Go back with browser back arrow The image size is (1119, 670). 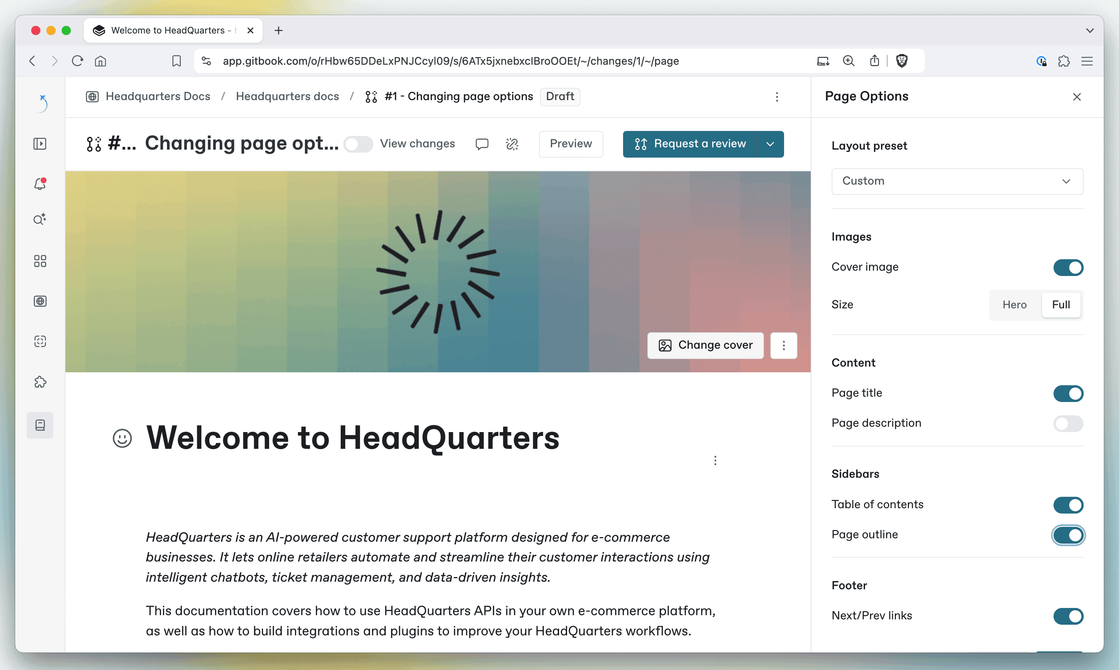32,61
